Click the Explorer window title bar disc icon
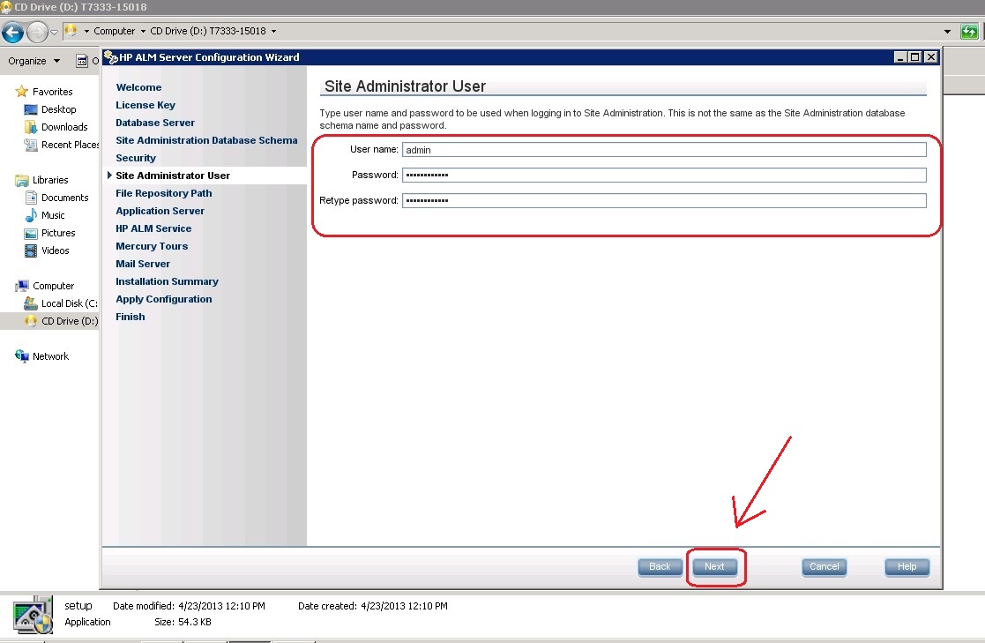Image resolution: width=985 pixels, height=643 pixels. click(x=6, y=7)
